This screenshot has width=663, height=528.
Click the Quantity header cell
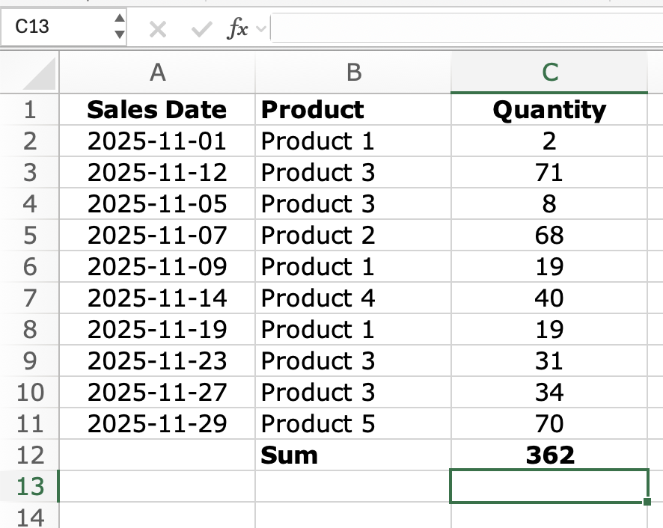(x=549, y=110)
